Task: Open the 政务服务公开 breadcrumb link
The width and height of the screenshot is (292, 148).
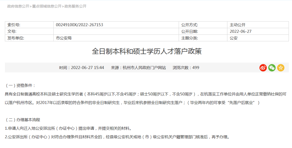Action: click(x=75, y=6)
